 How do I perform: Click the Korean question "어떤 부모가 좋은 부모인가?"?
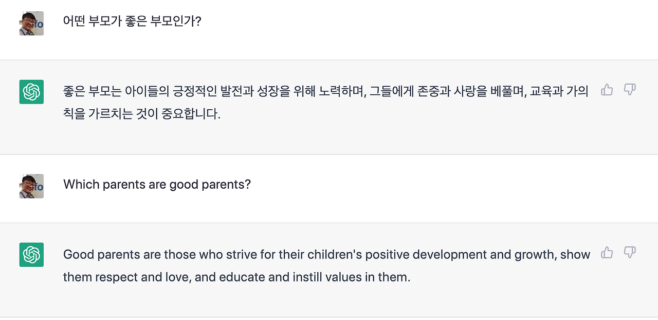[132, 22]
